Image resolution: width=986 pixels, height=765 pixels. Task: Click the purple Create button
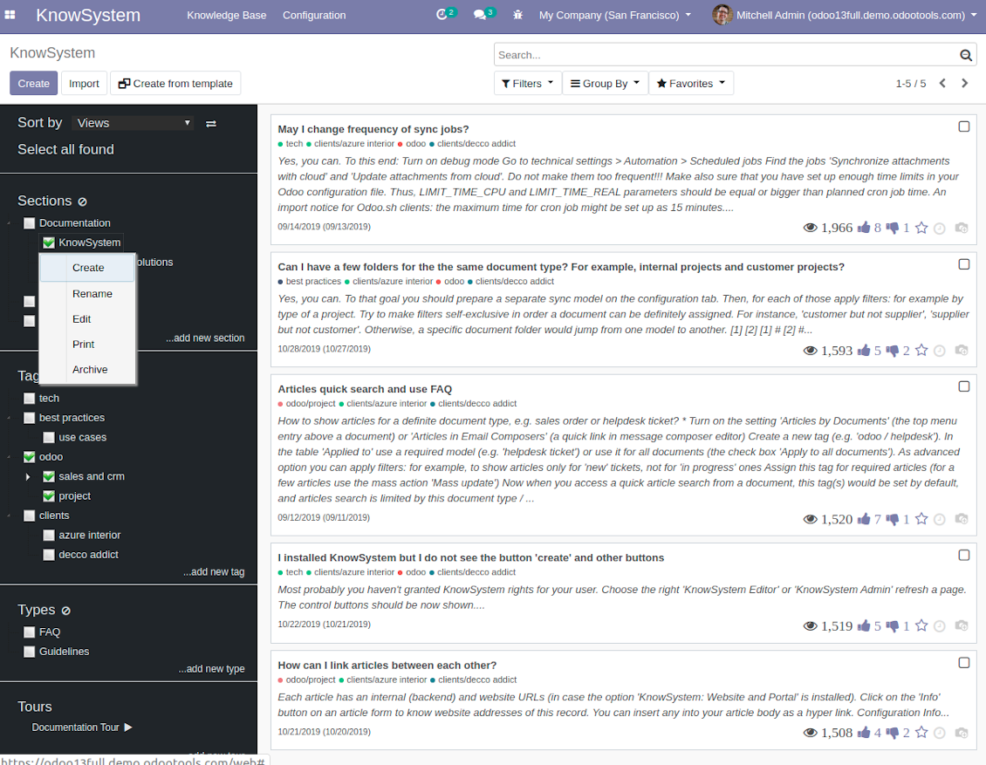click(x=33, y=83)
